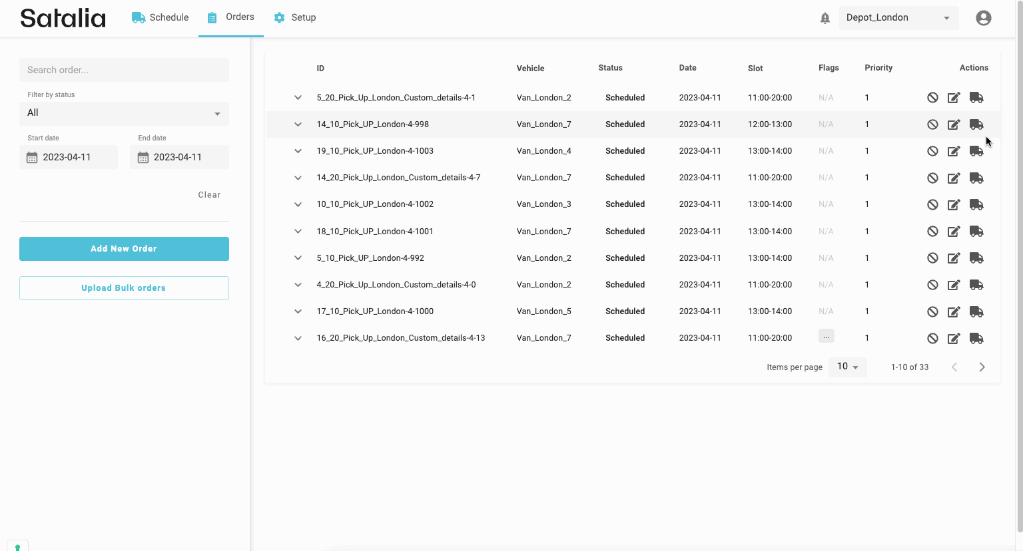Cancel order 5_10_Pick_UP_London-4-992
The height and width of the screenshot is (551, 1023).
coord(932,258)
